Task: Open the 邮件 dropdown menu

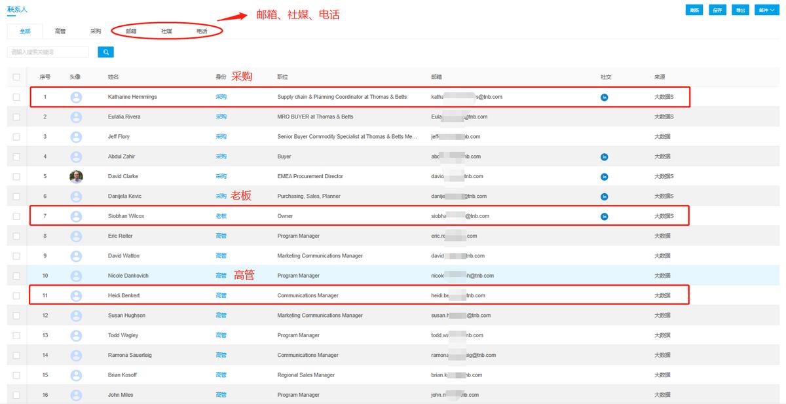Action: point(766,10)
